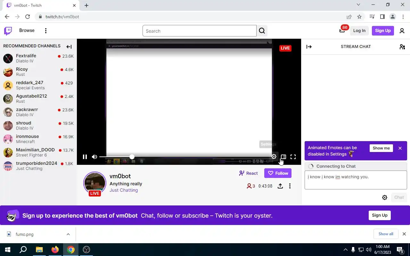This screenshot has height=256, width=410.
Task: Open the Windows Start menu
Action: pyautogui.click(x=7, y=250)
